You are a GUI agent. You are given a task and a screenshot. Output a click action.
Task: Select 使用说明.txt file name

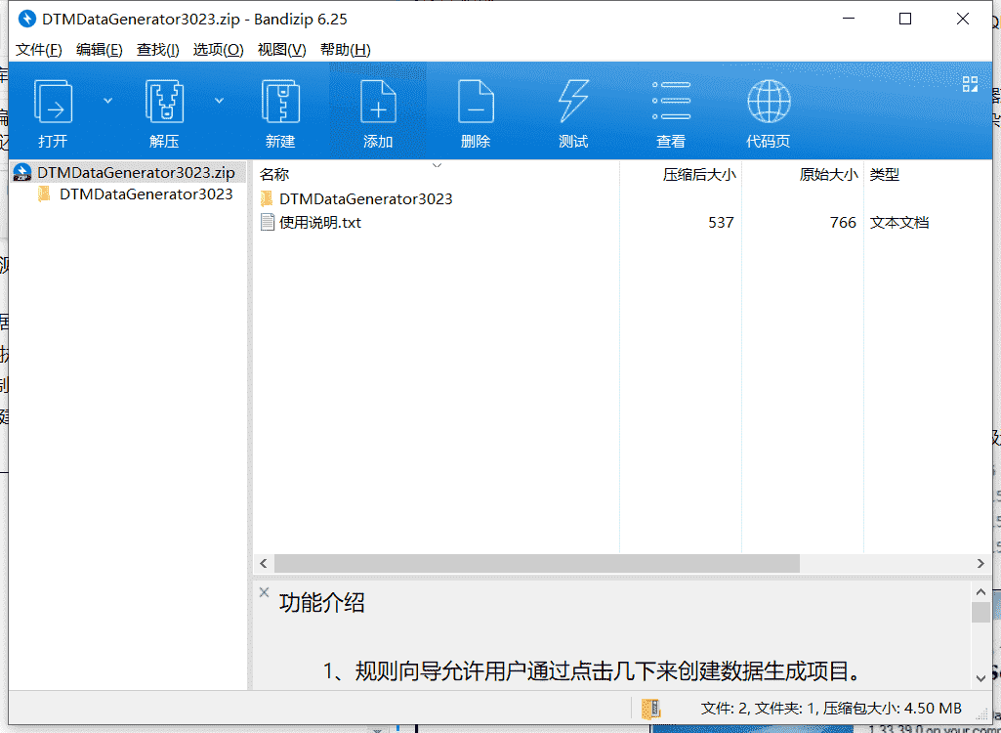[320, 223]
